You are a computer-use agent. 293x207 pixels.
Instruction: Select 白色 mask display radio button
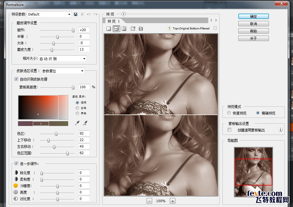[x=77, y=108]
